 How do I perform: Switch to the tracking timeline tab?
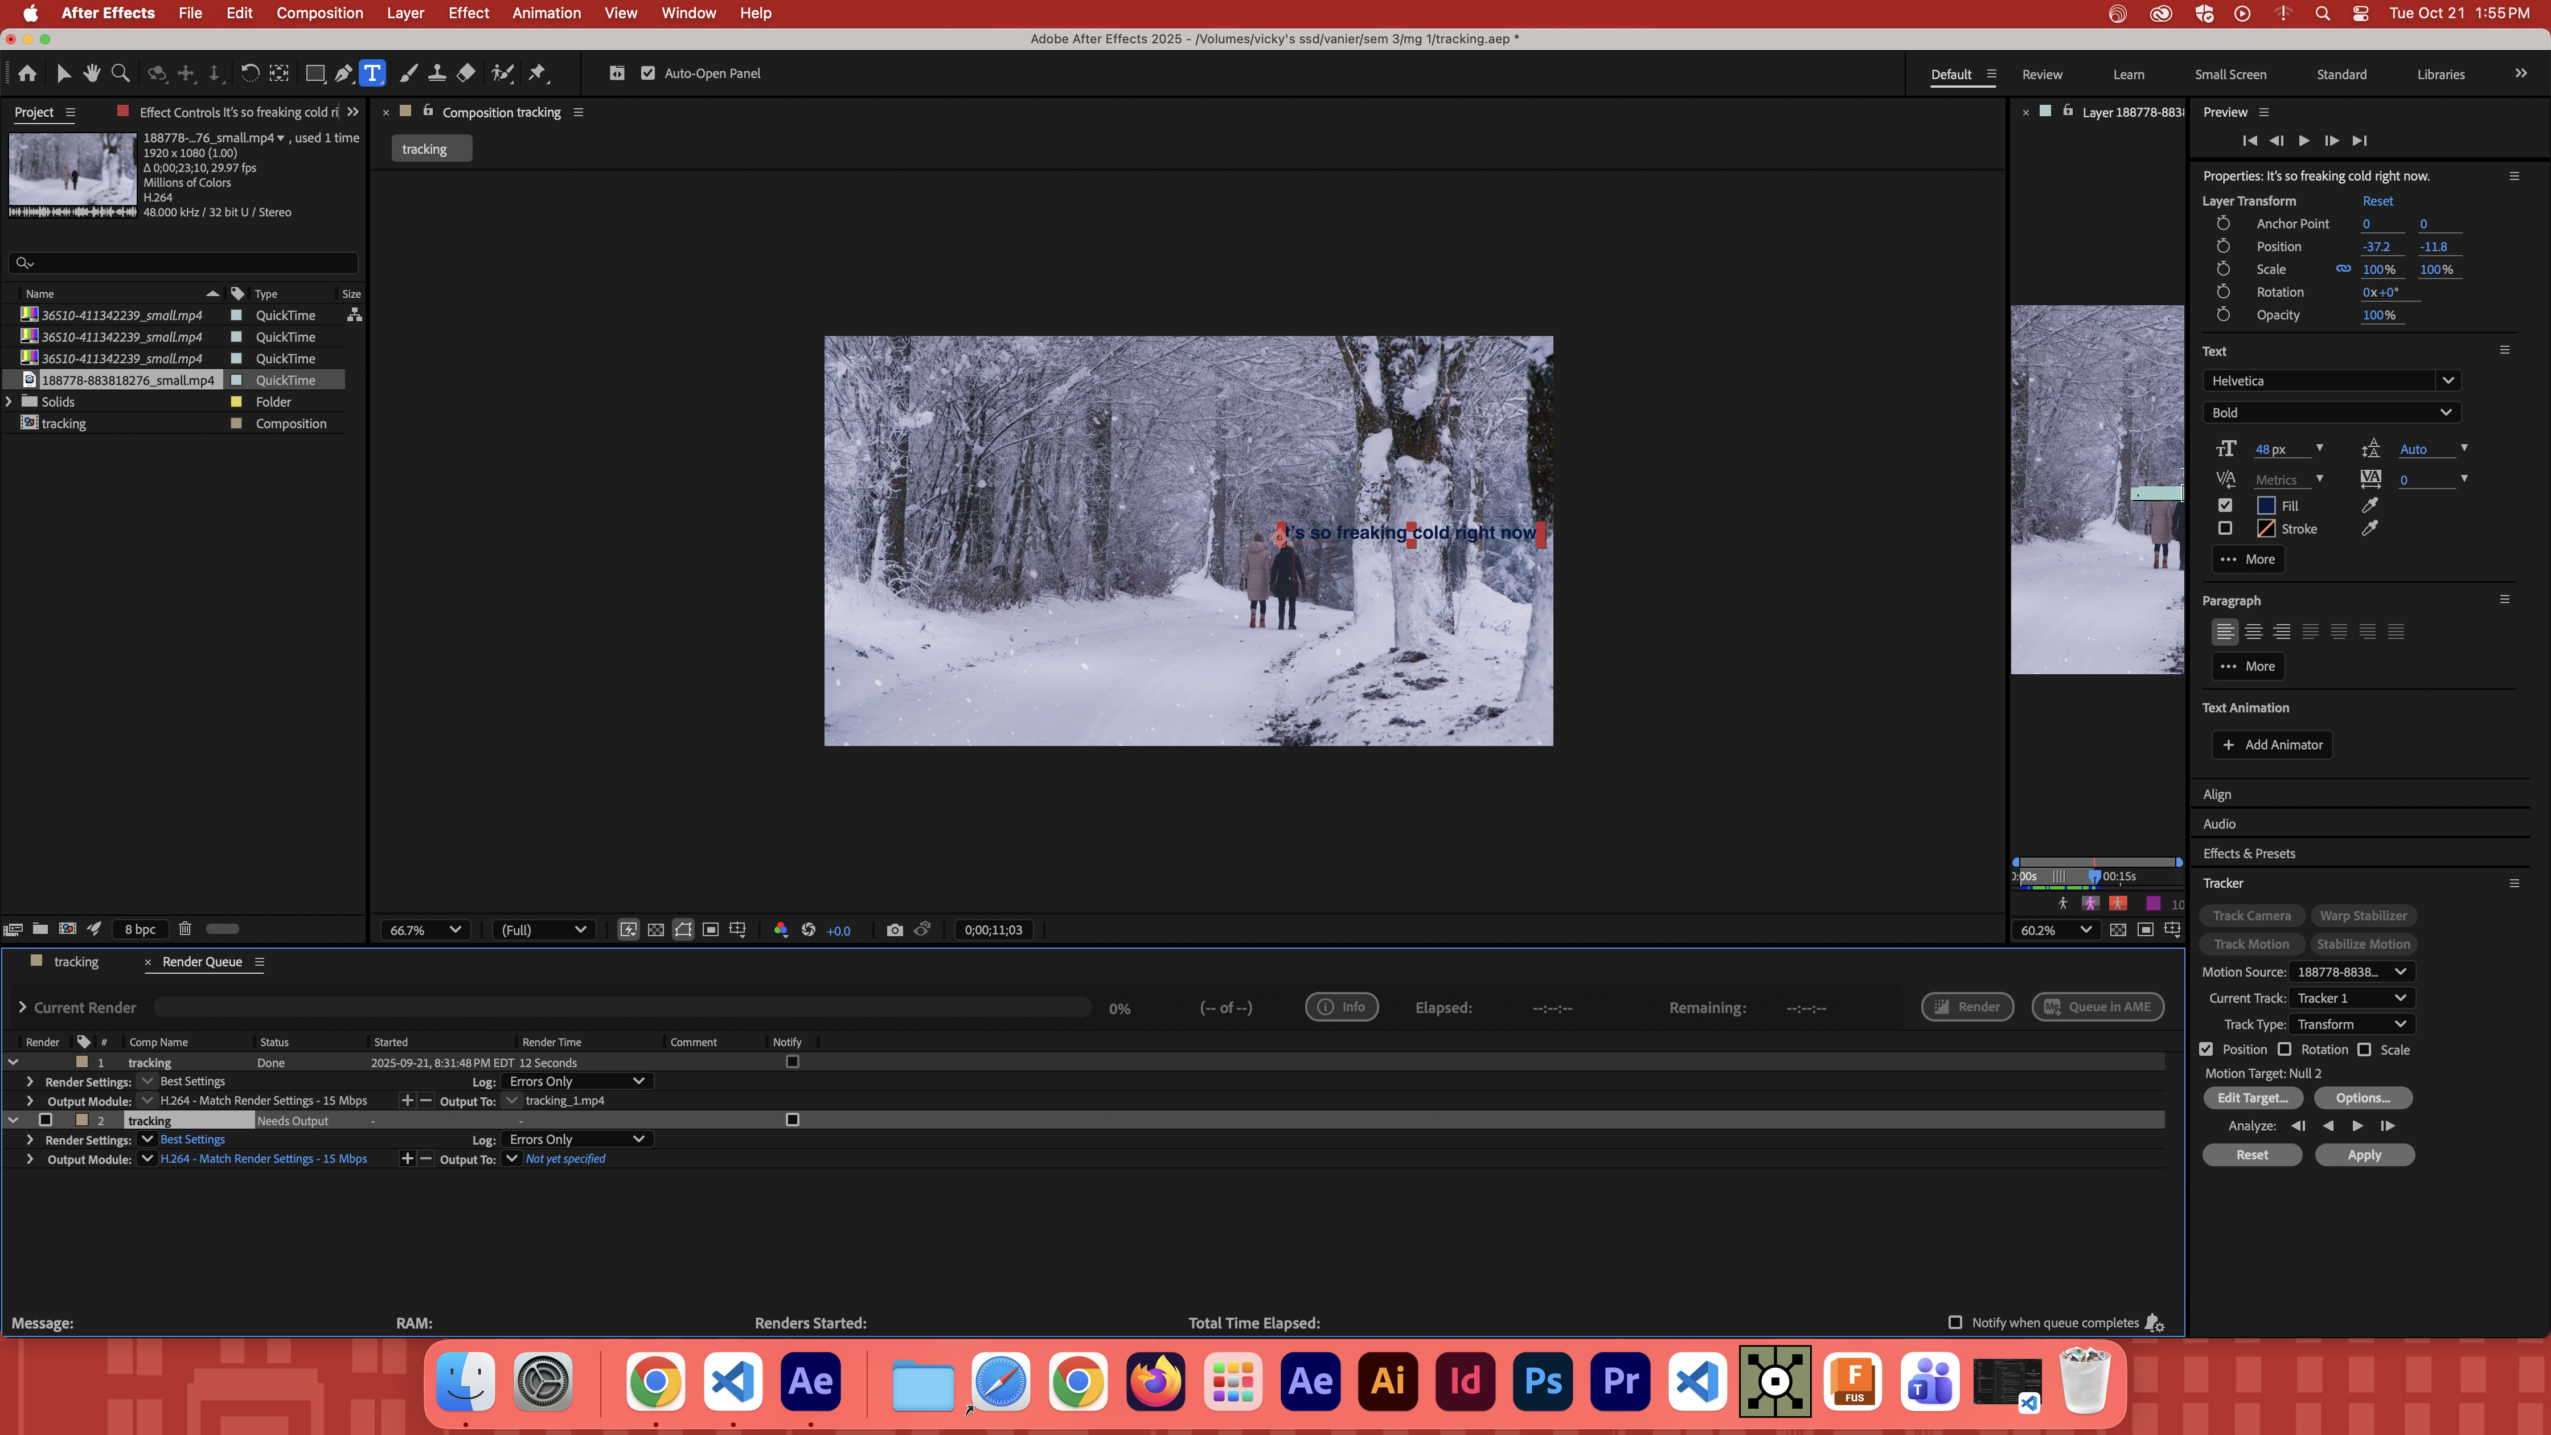point(75,962)
